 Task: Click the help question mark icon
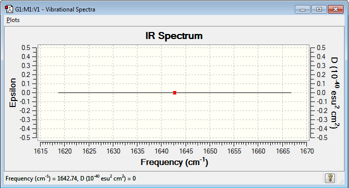[330, 178]
